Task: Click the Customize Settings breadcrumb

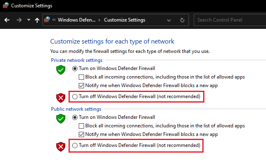Action: [x=124, y=20]
